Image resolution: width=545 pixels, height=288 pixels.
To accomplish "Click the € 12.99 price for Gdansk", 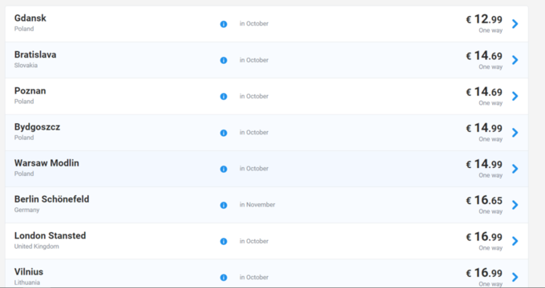I will pos(484,19).
